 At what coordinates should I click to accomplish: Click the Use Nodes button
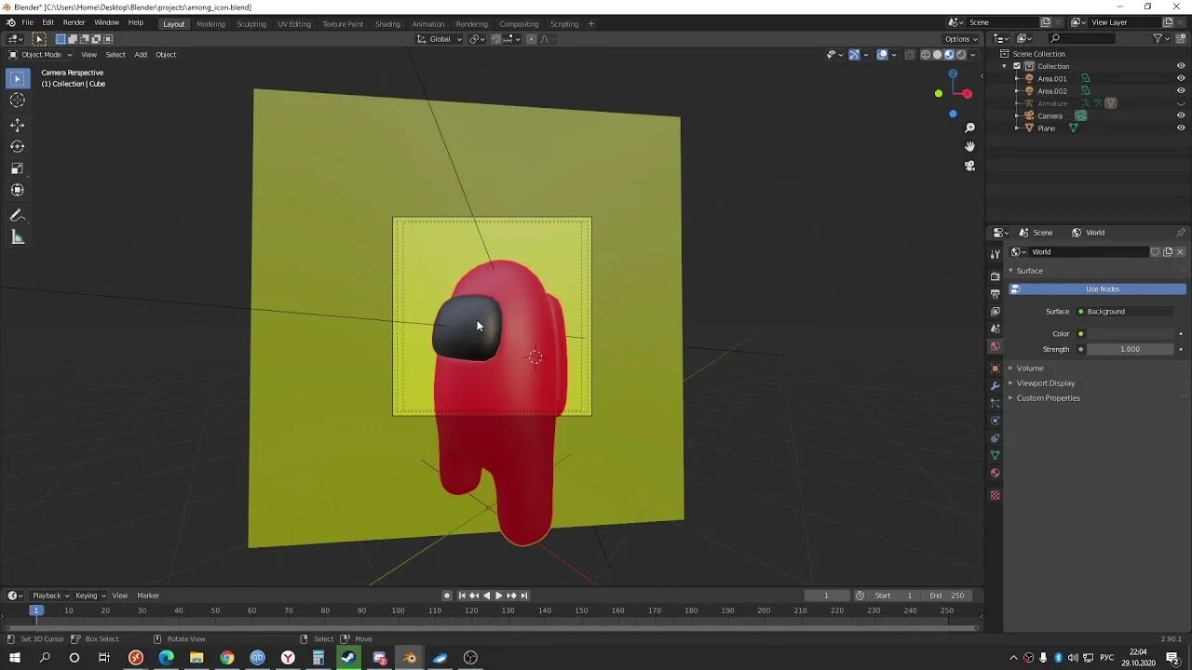pyautogui.click(x=1098, y=289)
